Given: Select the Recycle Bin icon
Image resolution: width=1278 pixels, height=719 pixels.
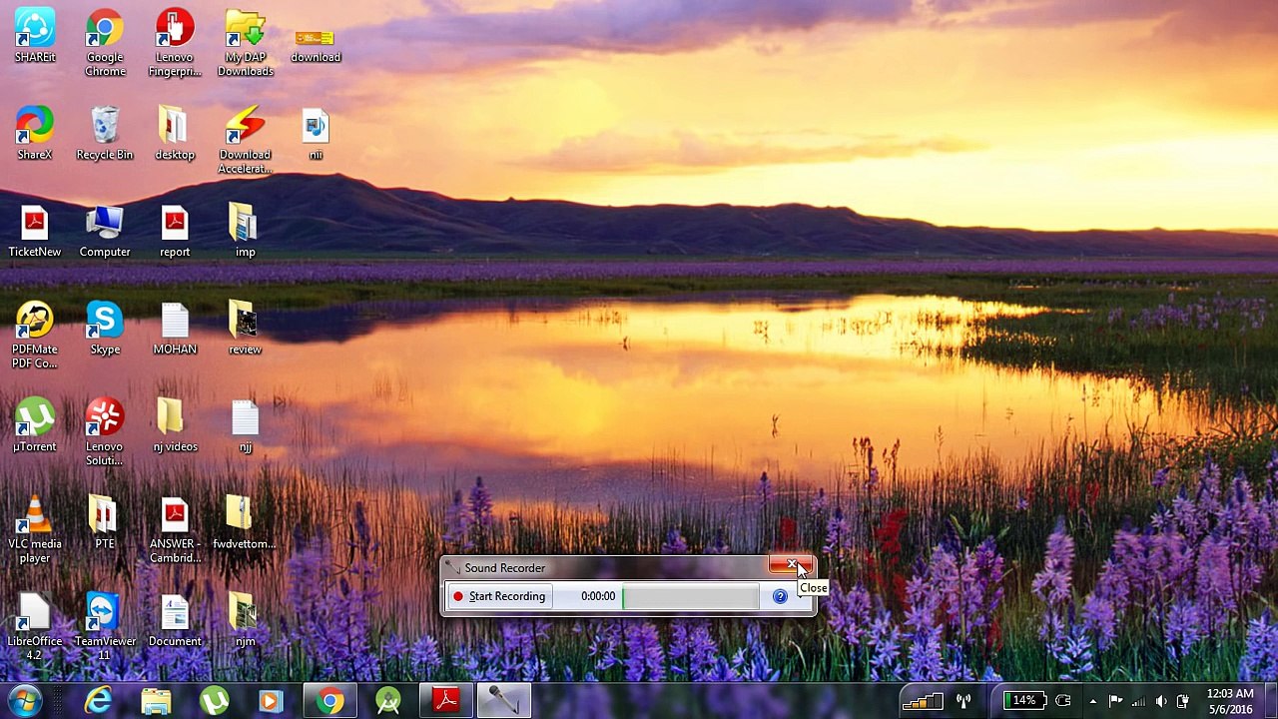Looking at the screenshot, I should tap(105, 134).
